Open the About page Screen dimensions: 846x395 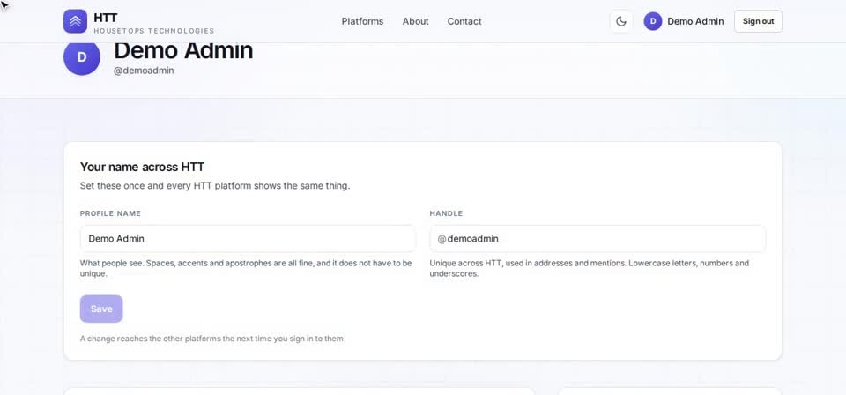[415, 21]
